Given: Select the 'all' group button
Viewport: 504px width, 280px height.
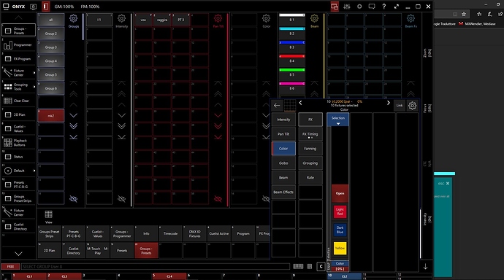Looking at the screenshot, I should pyautogui.click(x=51, y=20).
